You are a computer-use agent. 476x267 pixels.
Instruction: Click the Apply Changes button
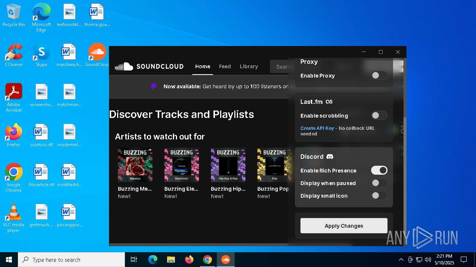[x=344, y=226]
